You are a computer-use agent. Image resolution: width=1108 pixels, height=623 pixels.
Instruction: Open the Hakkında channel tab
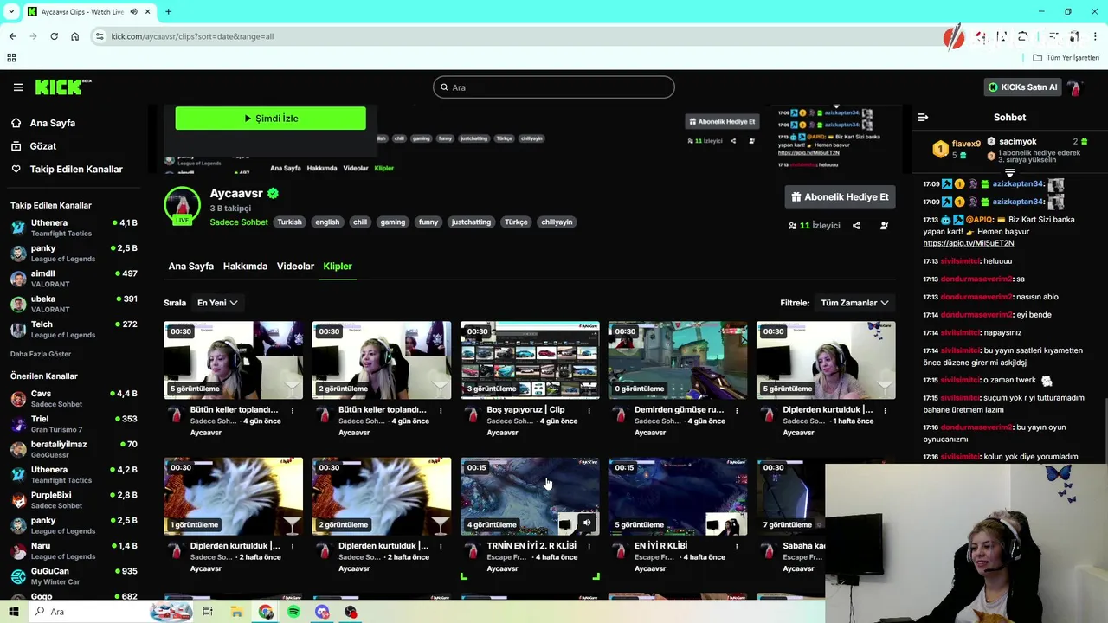point(245,267)
